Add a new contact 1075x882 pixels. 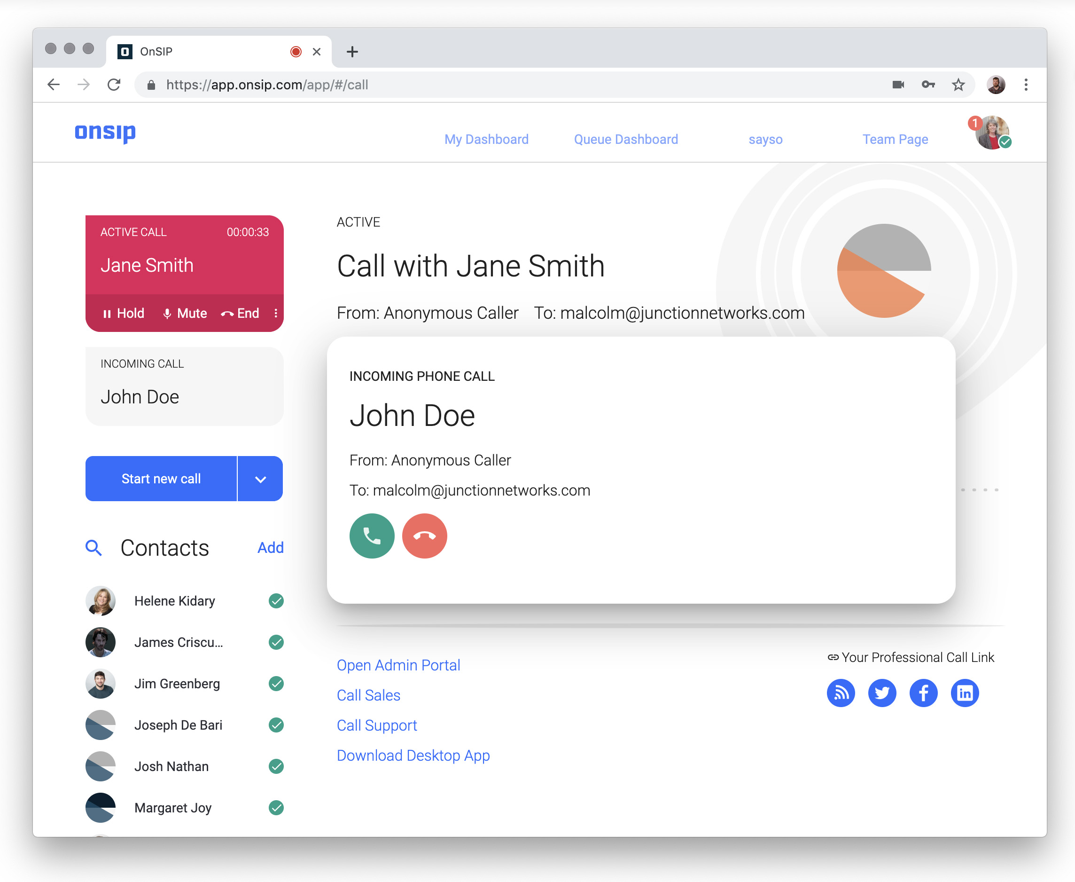pos(271,548)
